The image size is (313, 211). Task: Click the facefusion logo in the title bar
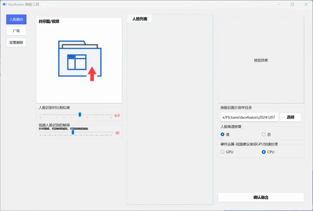click(x=5, y=4)
